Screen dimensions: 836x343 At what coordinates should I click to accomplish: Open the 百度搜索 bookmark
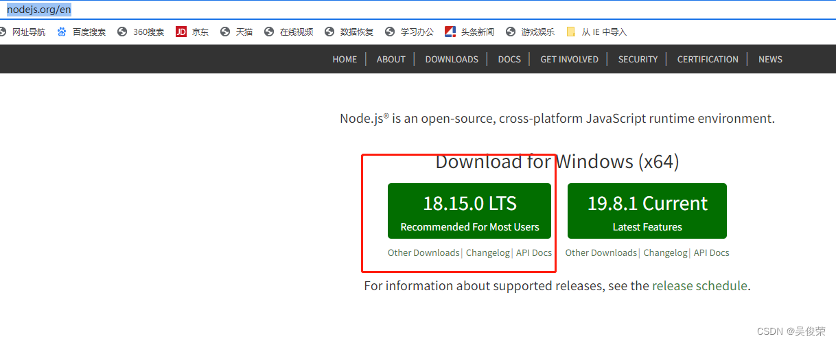pos(89,32)
